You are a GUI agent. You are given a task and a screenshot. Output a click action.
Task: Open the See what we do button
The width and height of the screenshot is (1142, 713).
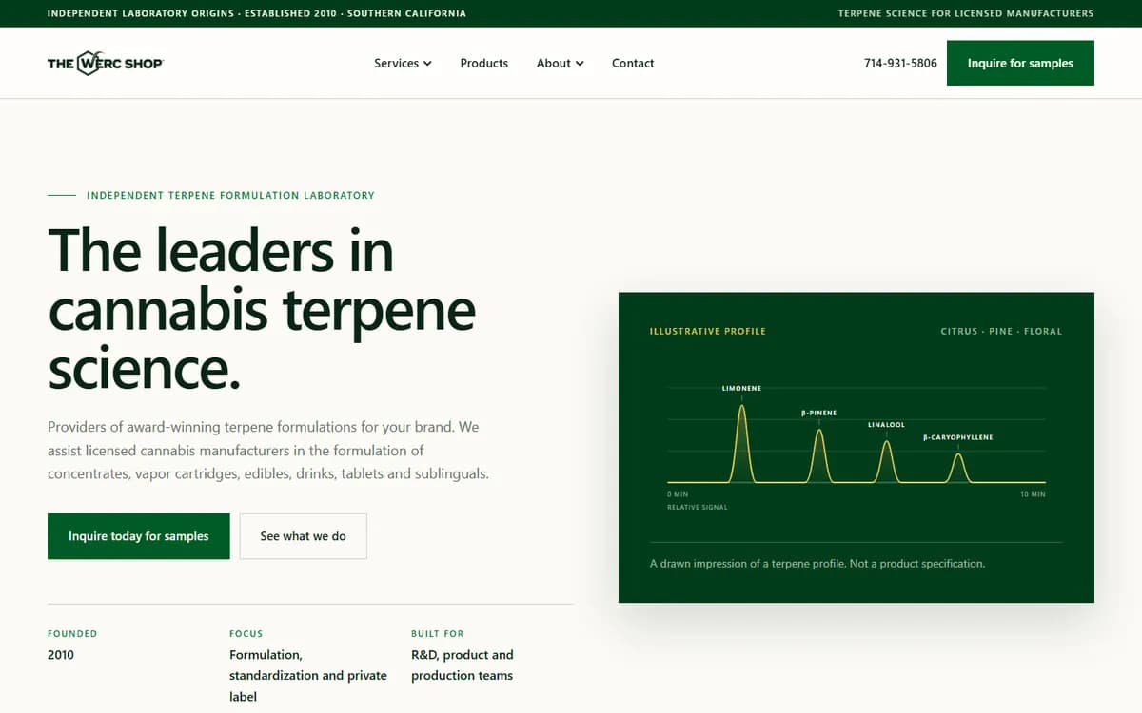[303, 536]
